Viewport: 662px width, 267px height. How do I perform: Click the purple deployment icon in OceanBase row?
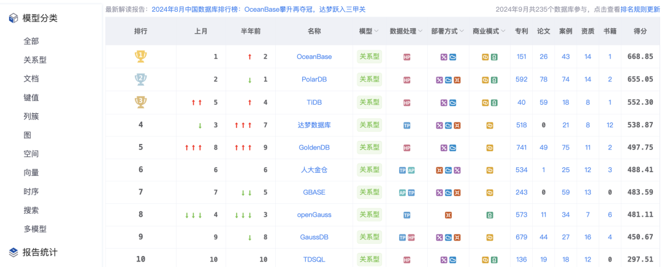pyautogui.click(x=444, y=57)
